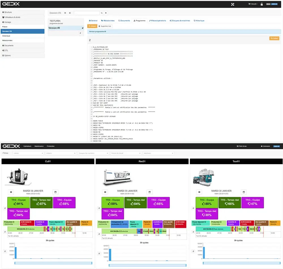
Task: Switch to the Général tab
Action: (x=93, y=21)
